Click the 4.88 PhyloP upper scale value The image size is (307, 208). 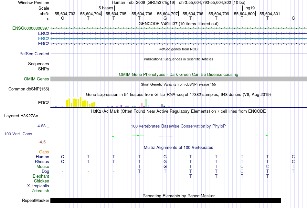pos(41,126)
